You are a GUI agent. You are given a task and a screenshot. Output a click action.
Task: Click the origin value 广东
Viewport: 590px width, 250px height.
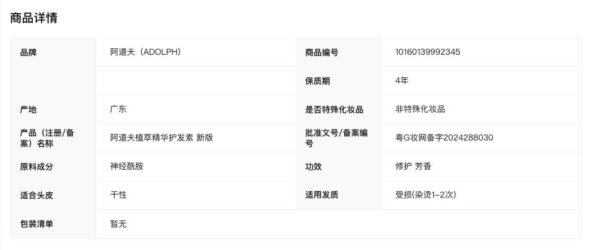pos(118,109)
